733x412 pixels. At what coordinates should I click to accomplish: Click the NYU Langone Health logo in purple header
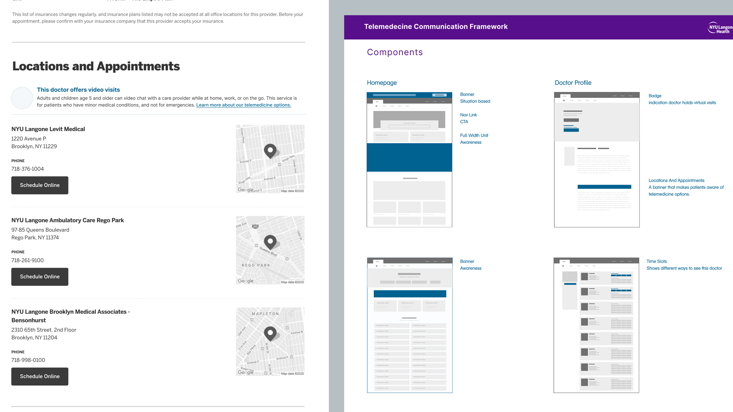[720, 28]
